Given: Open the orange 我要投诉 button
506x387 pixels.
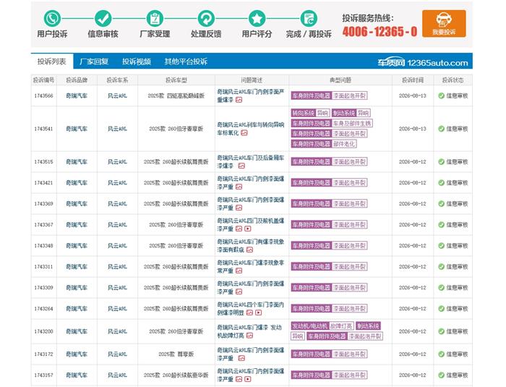Looking at the screenshot, I should (x=444, y=23).
